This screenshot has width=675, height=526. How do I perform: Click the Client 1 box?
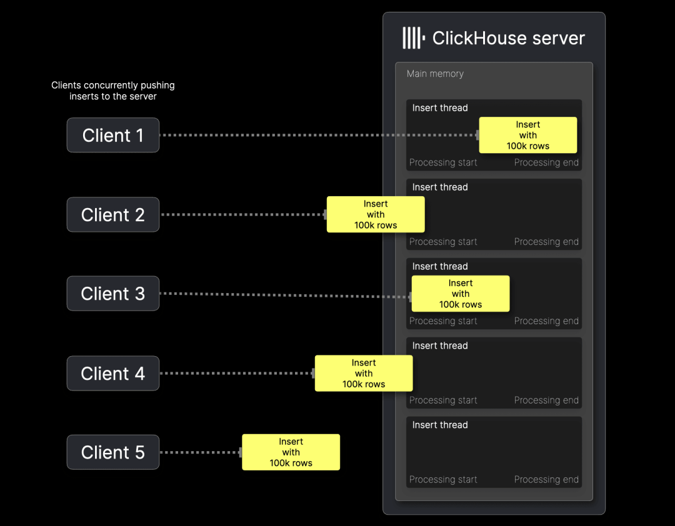[112, 135]
